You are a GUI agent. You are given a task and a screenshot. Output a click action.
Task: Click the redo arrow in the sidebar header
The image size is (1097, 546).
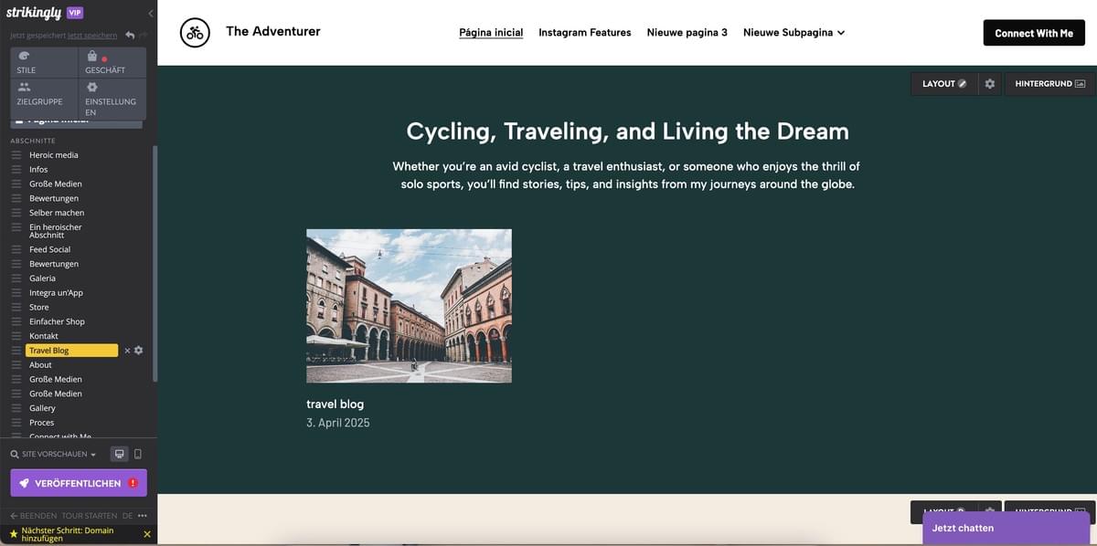144,36
